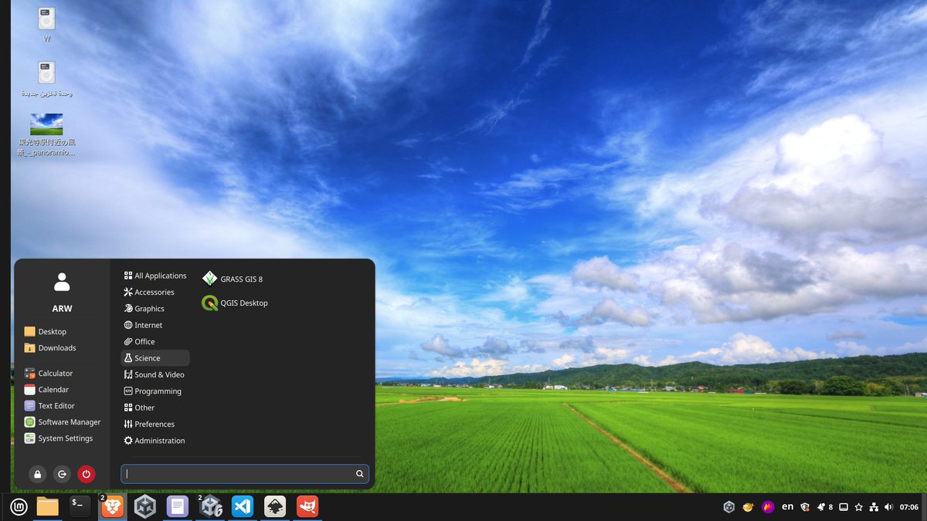Select the Sound & Video category
Screen dimensions: 927x521
[155, 375]
